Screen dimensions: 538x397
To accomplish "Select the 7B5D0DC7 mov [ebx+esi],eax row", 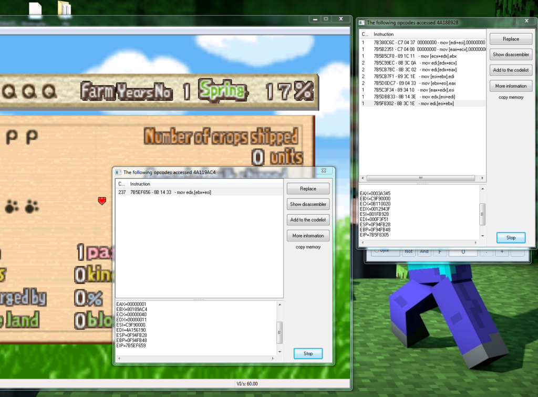I will click(423, 83).
